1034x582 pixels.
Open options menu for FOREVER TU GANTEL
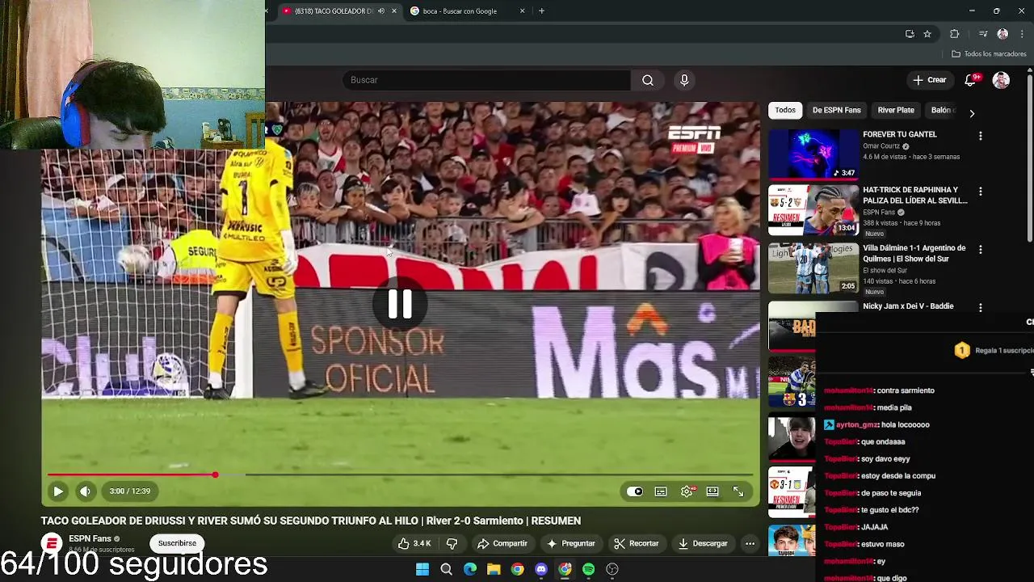click(x=981, y=136)
